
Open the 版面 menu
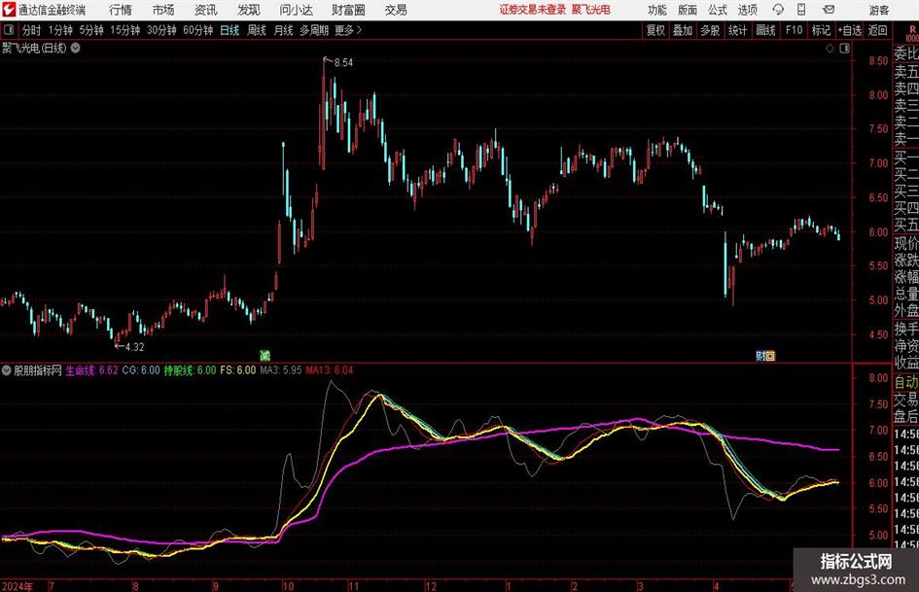point(687,10)
